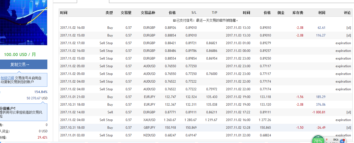Click the green 78% memory ball widget
354x143 pixels.
[x=318, y=139]
